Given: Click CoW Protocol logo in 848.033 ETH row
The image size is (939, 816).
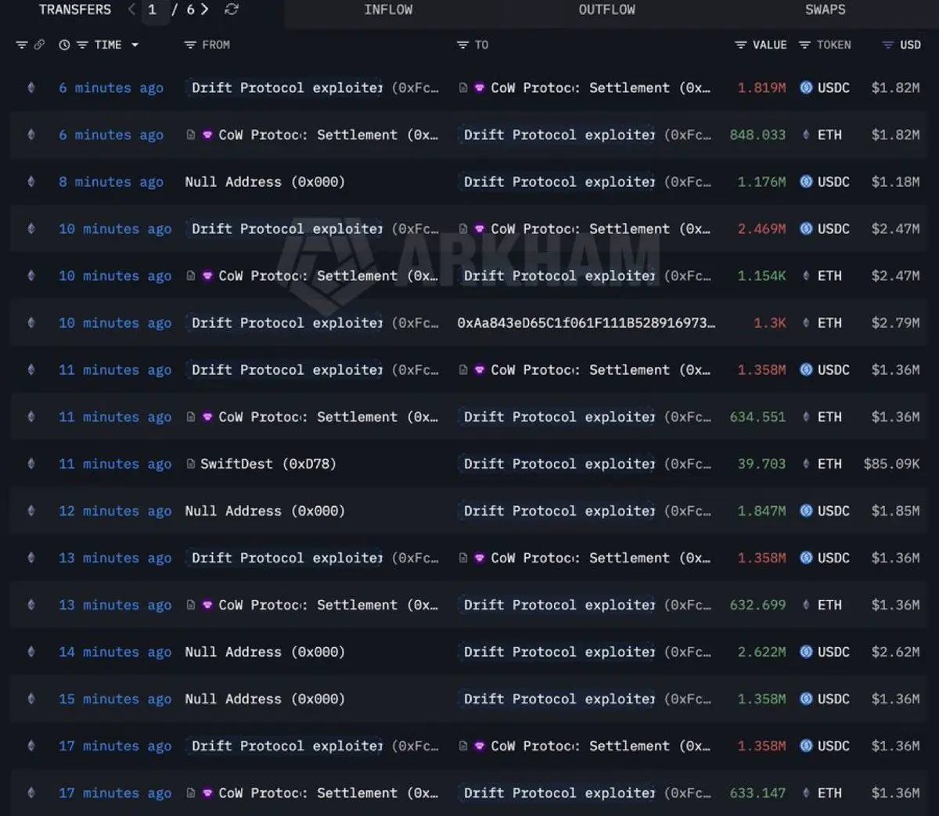Looking at the screenshot, I should (x=207, y=135).
